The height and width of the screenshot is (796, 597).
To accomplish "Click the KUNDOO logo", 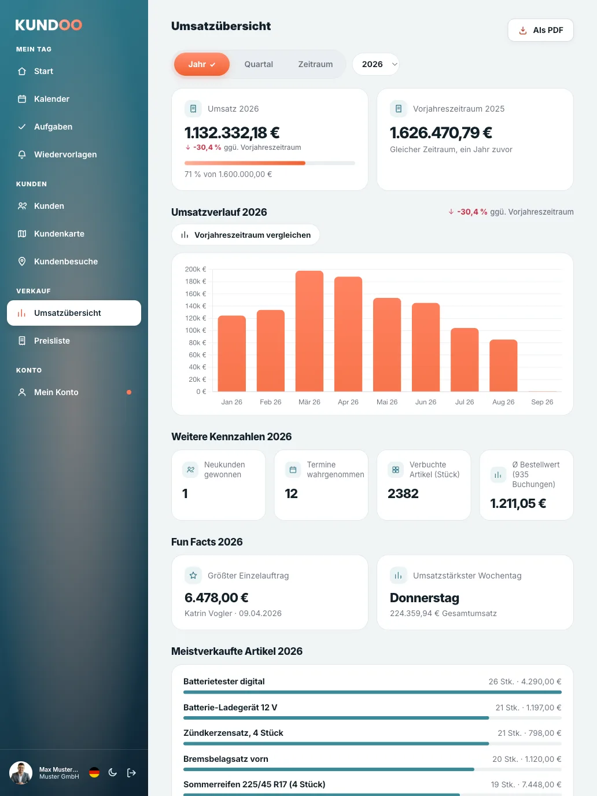I will point(49,25).
